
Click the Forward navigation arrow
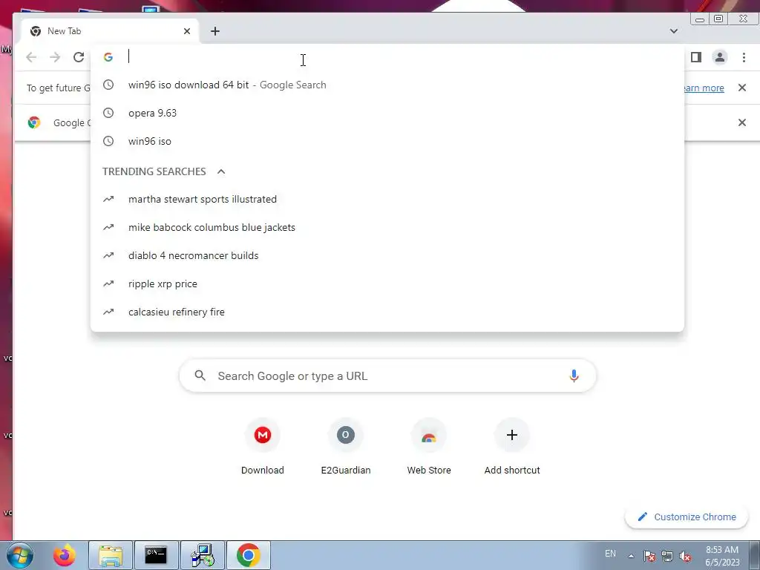coord(55,57)
